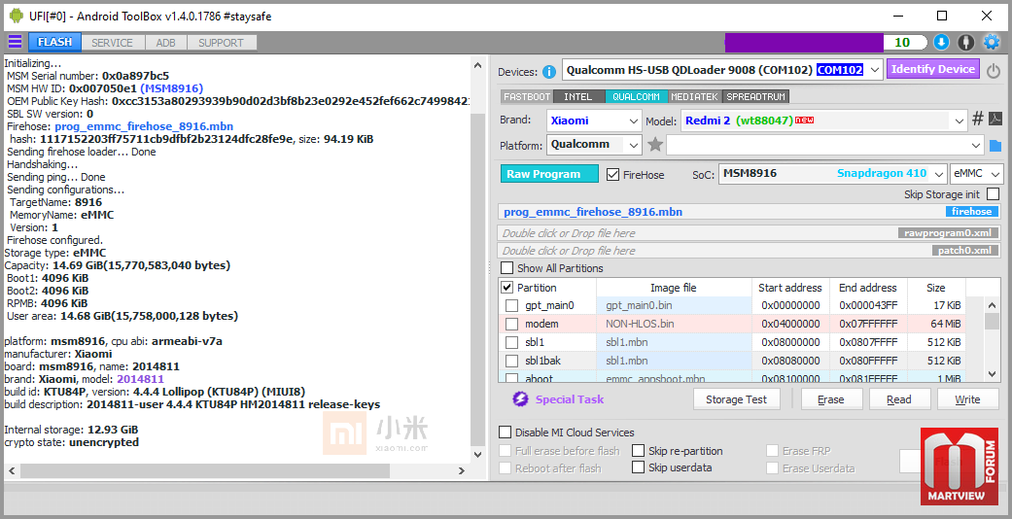Select the MEDIATEK platform tab
Screen dimensions: 1012x519
coord(694,96)
